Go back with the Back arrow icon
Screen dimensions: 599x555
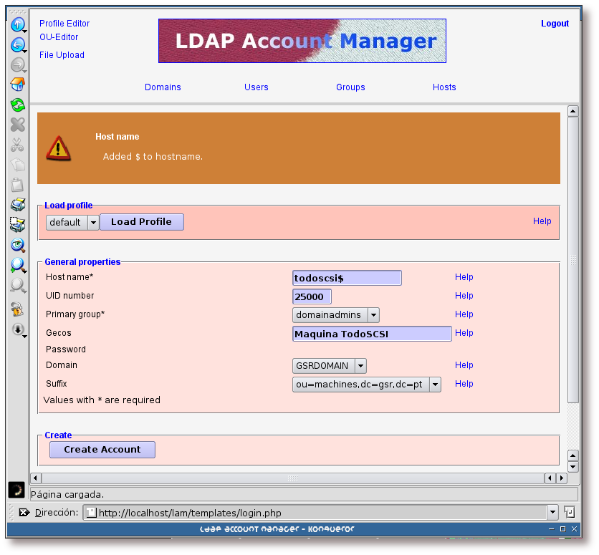coord(17,46)
